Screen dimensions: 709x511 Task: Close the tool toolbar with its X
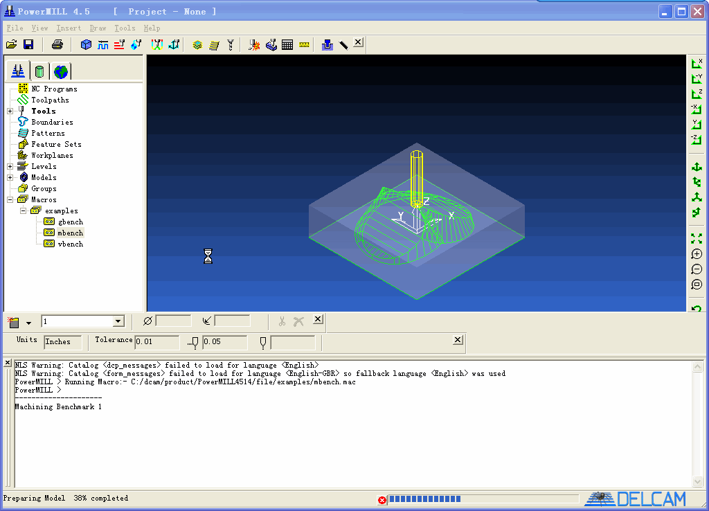[318, 319]
